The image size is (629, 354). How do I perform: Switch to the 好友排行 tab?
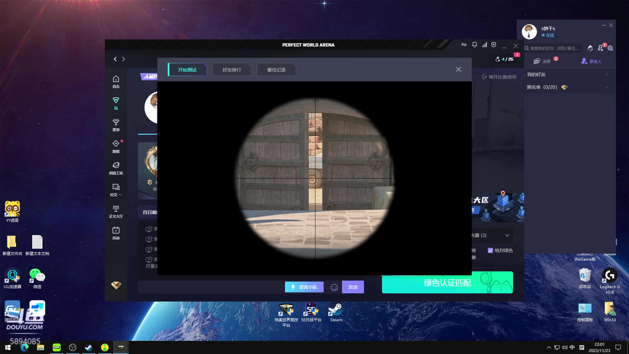point(232,69)
